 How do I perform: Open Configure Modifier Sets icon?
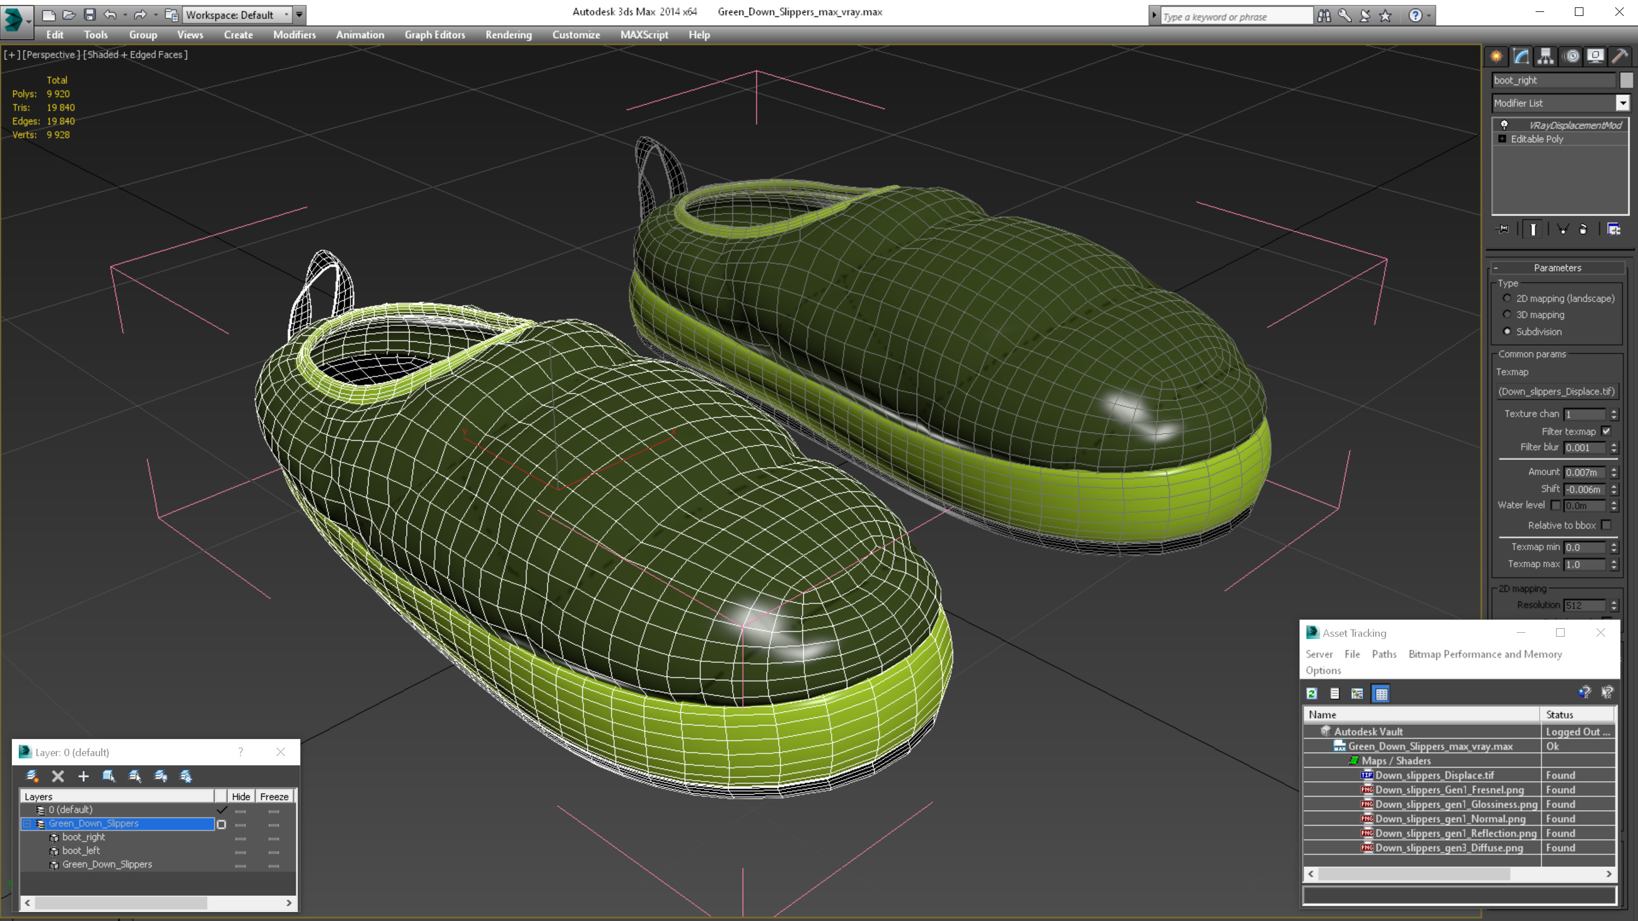tap(1614, 230)
